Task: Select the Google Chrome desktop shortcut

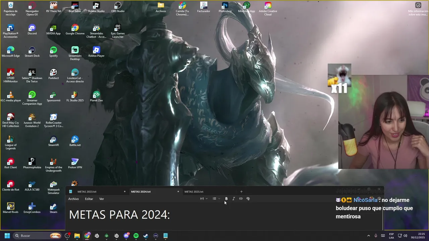Action: (x=75, y=30)
